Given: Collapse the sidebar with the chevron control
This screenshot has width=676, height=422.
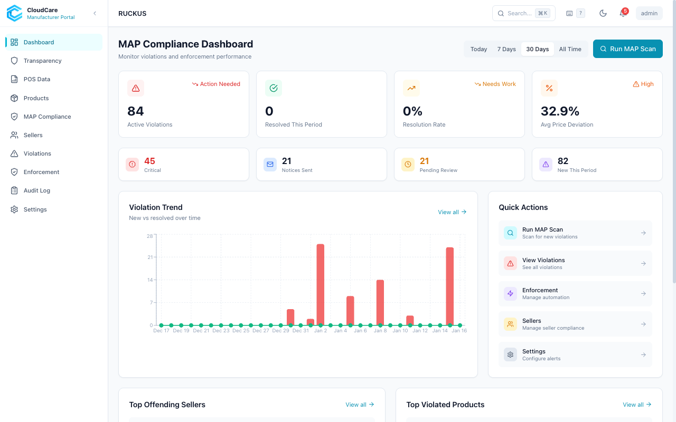Looking at the screenshot, I should pos(95,13).
